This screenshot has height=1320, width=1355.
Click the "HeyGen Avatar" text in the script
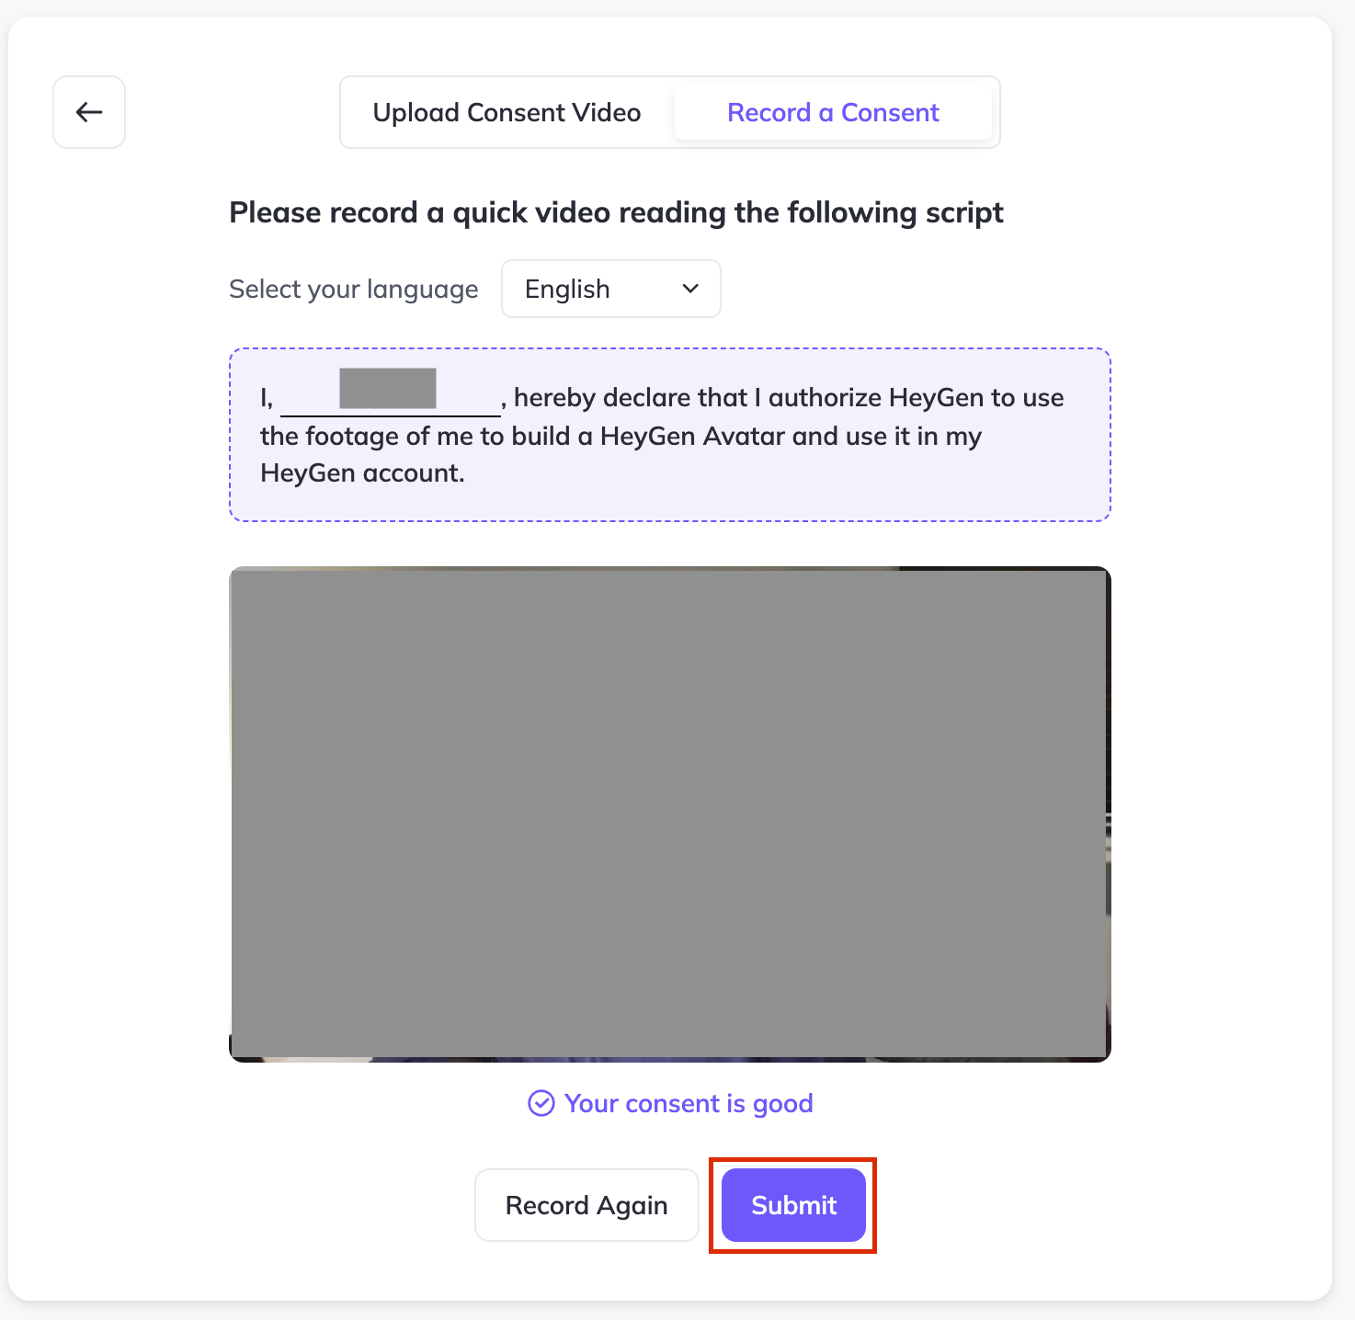(x=692, y=436)
